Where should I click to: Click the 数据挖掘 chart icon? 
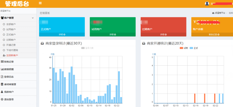(2, 69)
